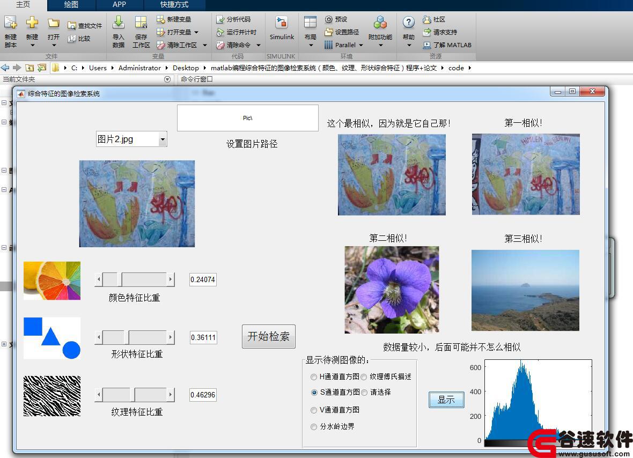Click 保存工作区 (Save Workspace) icon
Screen dimensions: 633x458
point(141,23)
